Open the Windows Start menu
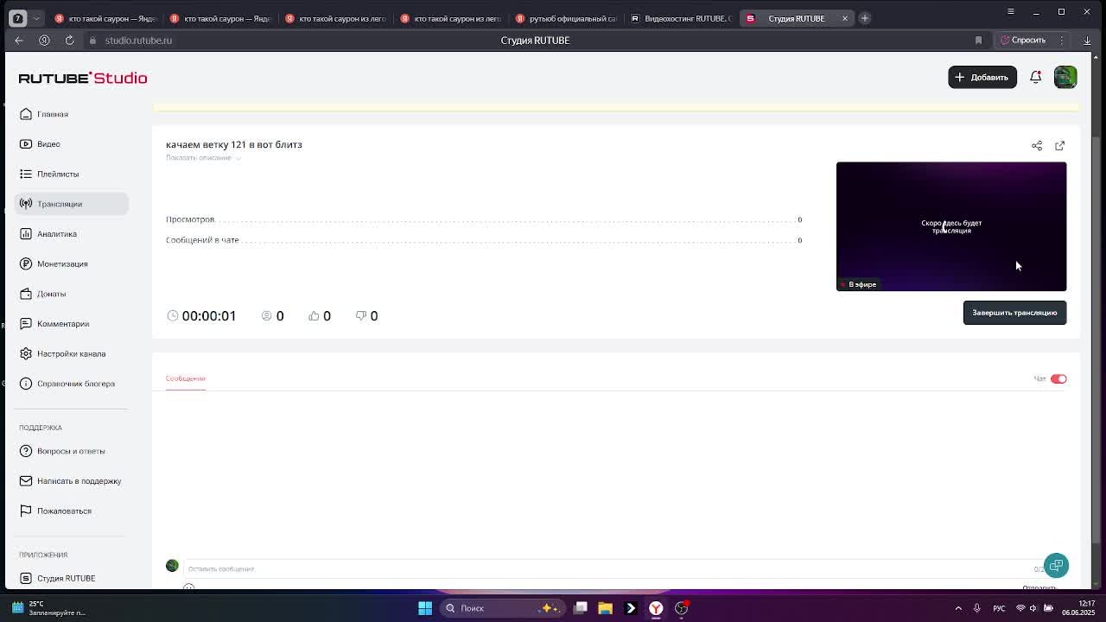 click(x=424, y=608)
